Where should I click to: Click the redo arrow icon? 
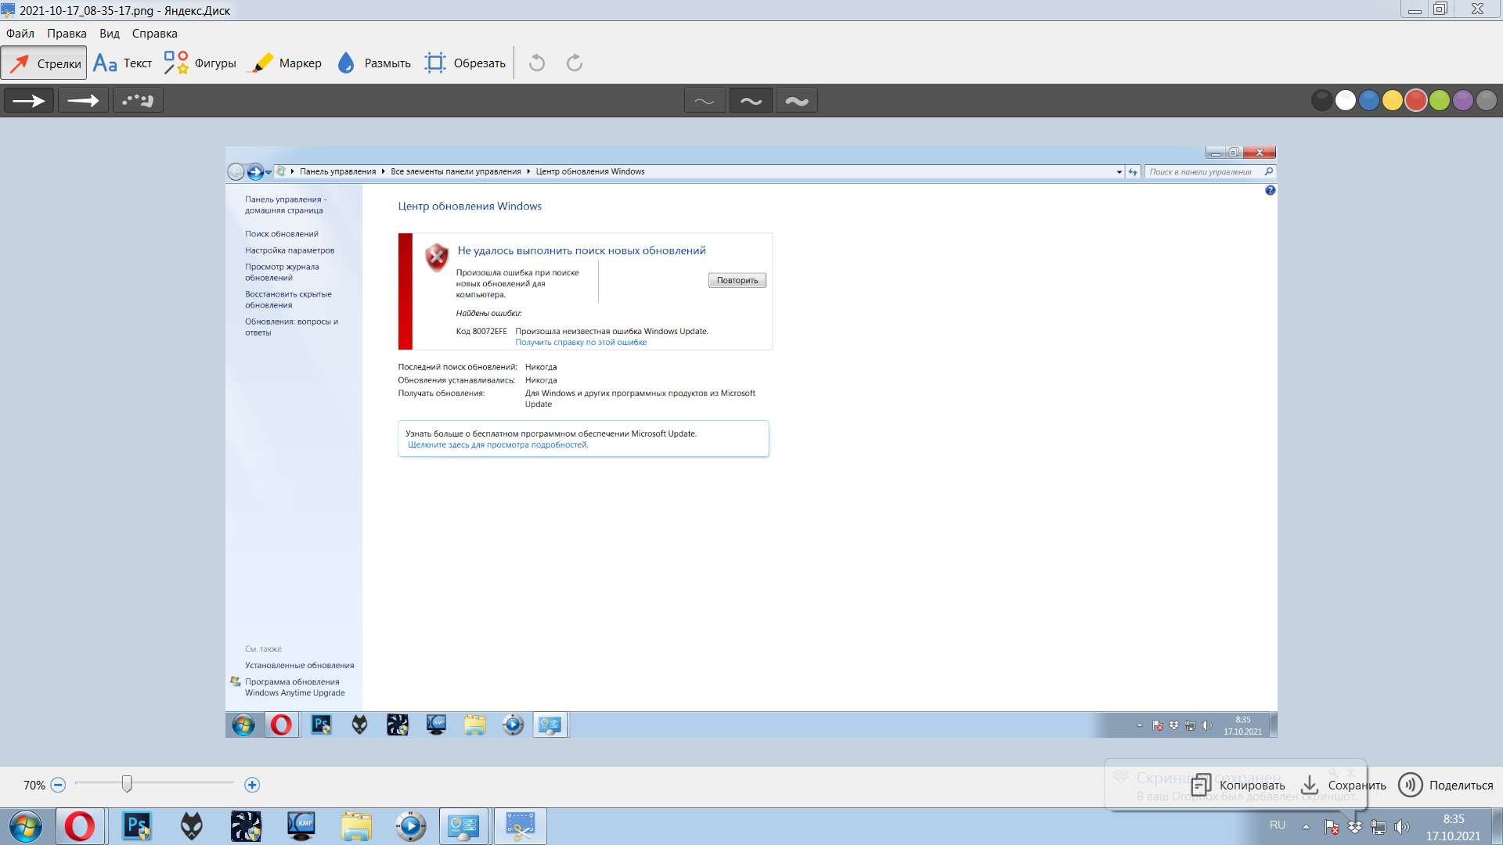tap(575, 63)
